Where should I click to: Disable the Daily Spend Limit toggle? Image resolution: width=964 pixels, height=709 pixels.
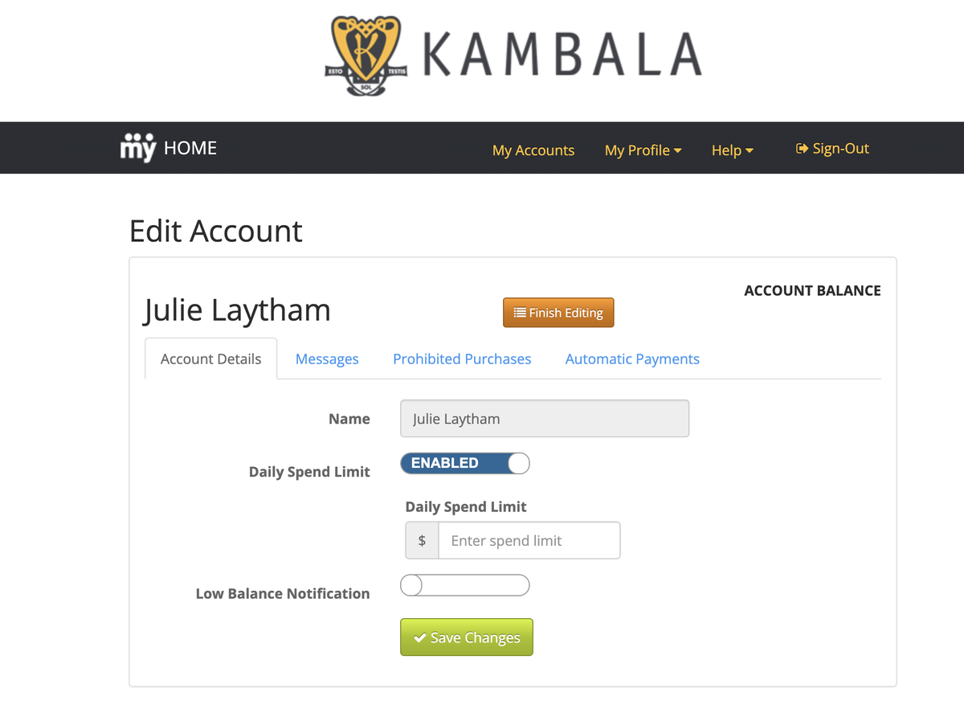click(465, 463)
